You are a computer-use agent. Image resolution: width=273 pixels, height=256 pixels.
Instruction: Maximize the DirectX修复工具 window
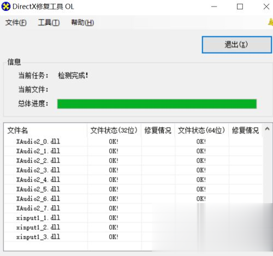[x=240, y=7]
